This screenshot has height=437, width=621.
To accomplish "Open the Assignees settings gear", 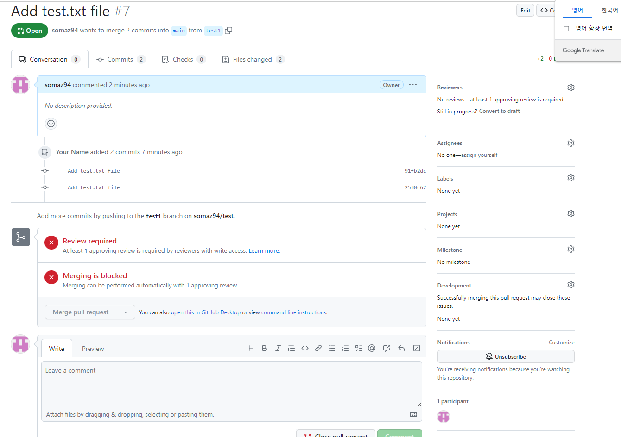I will (571, 143).
